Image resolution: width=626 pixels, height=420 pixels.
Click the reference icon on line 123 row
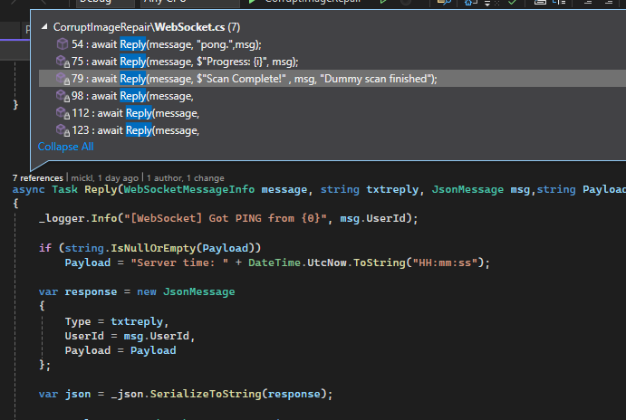(x=63, y=130)
